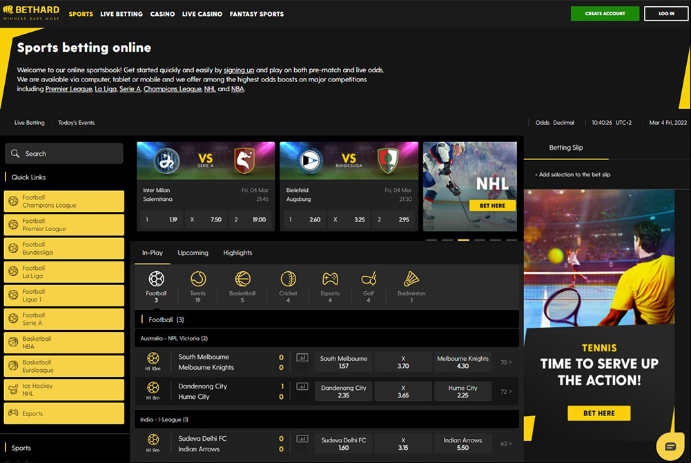This screenshot has width=691, height=463.
Task: Bet on Sudeva Delhi FC at 1.60
Action: pyautogui.click(x=343, y=444)
